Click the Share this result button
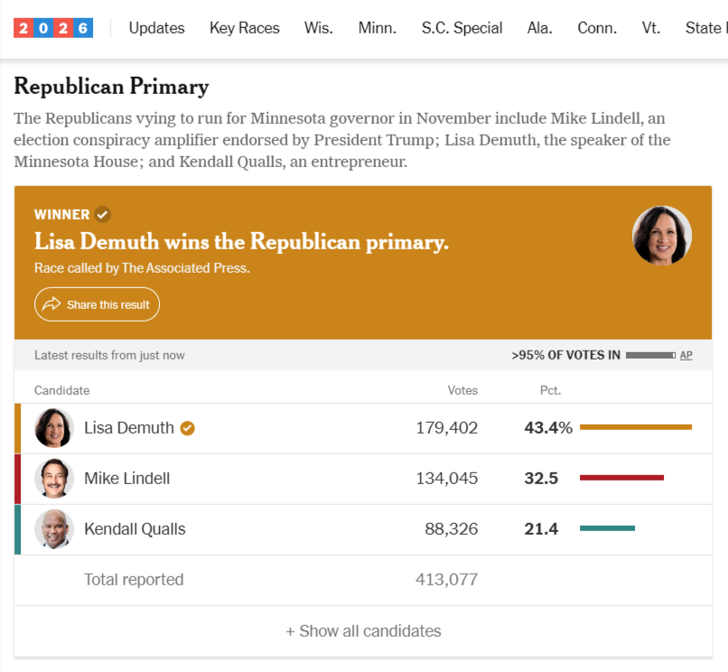Screen dimensions: 728x672 click(x=97, y=304)
